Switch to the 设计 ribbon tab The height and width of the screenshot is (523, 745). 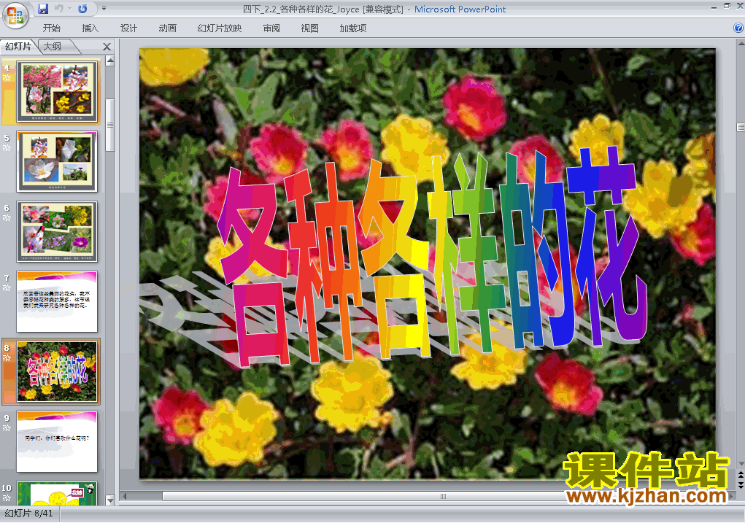point(128,28)
